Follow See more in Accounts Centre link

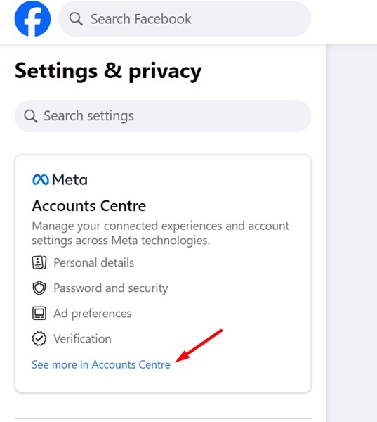pos(101,364)
